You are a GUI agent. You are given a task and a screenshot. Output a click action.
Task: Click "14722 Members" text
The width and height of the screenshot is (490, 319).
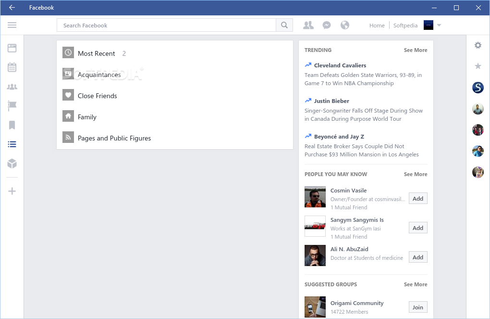pos(349,312)
